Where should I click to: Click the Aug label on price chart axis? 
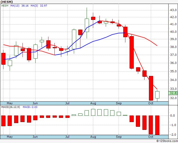coord(93,103)
